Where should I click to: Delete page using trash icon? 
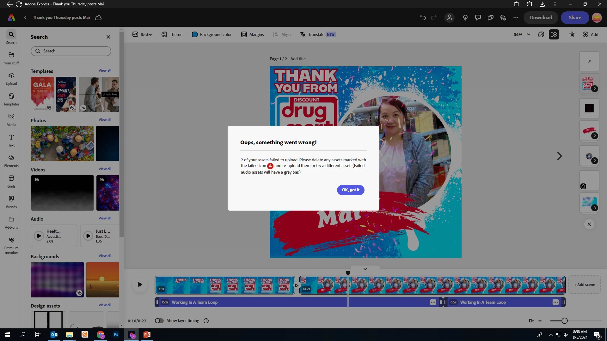[x=572, y=34]
